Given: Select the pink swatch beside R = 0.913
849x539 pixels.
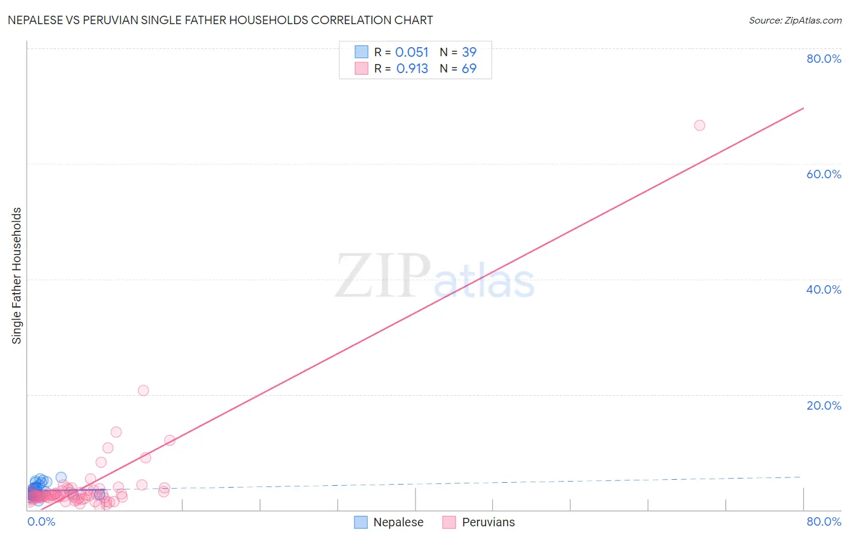Looking at the screenshot, I should click(x=361, y=68).
